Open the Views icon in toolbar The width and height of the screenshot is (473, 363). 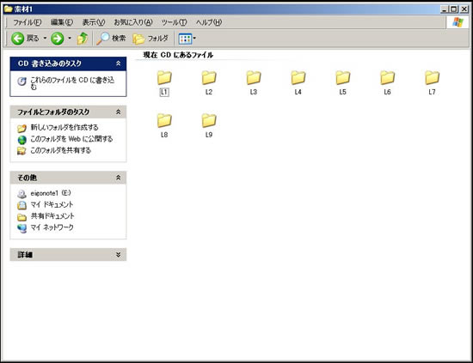pyautogui.click(x=185, y=39)
